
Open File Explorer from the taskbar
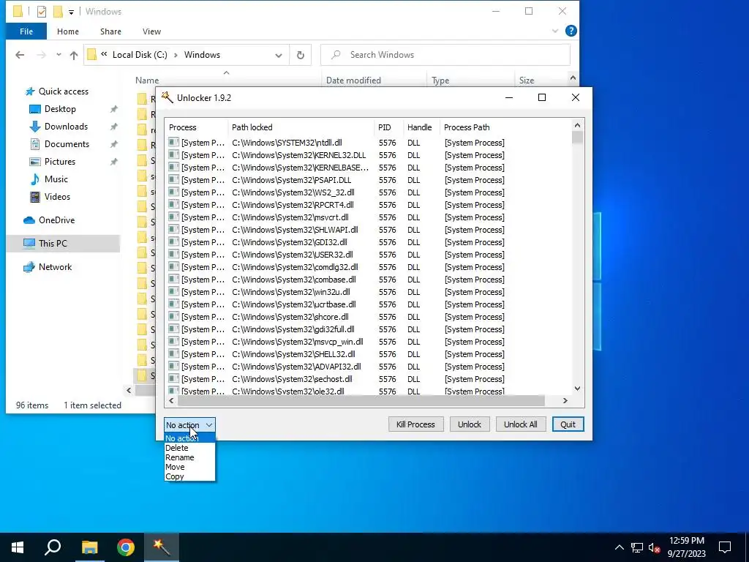click(x=89, y=547)
